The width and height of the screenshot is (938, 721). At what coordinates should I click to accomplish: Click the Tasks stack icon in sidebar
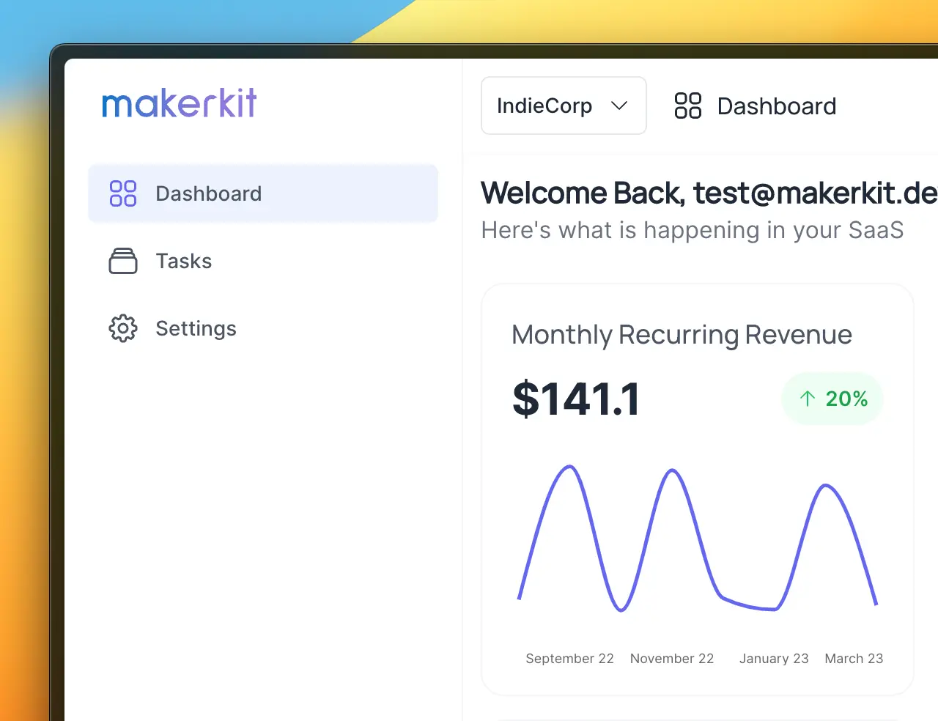pyautogui.click(x=123, y=261)
